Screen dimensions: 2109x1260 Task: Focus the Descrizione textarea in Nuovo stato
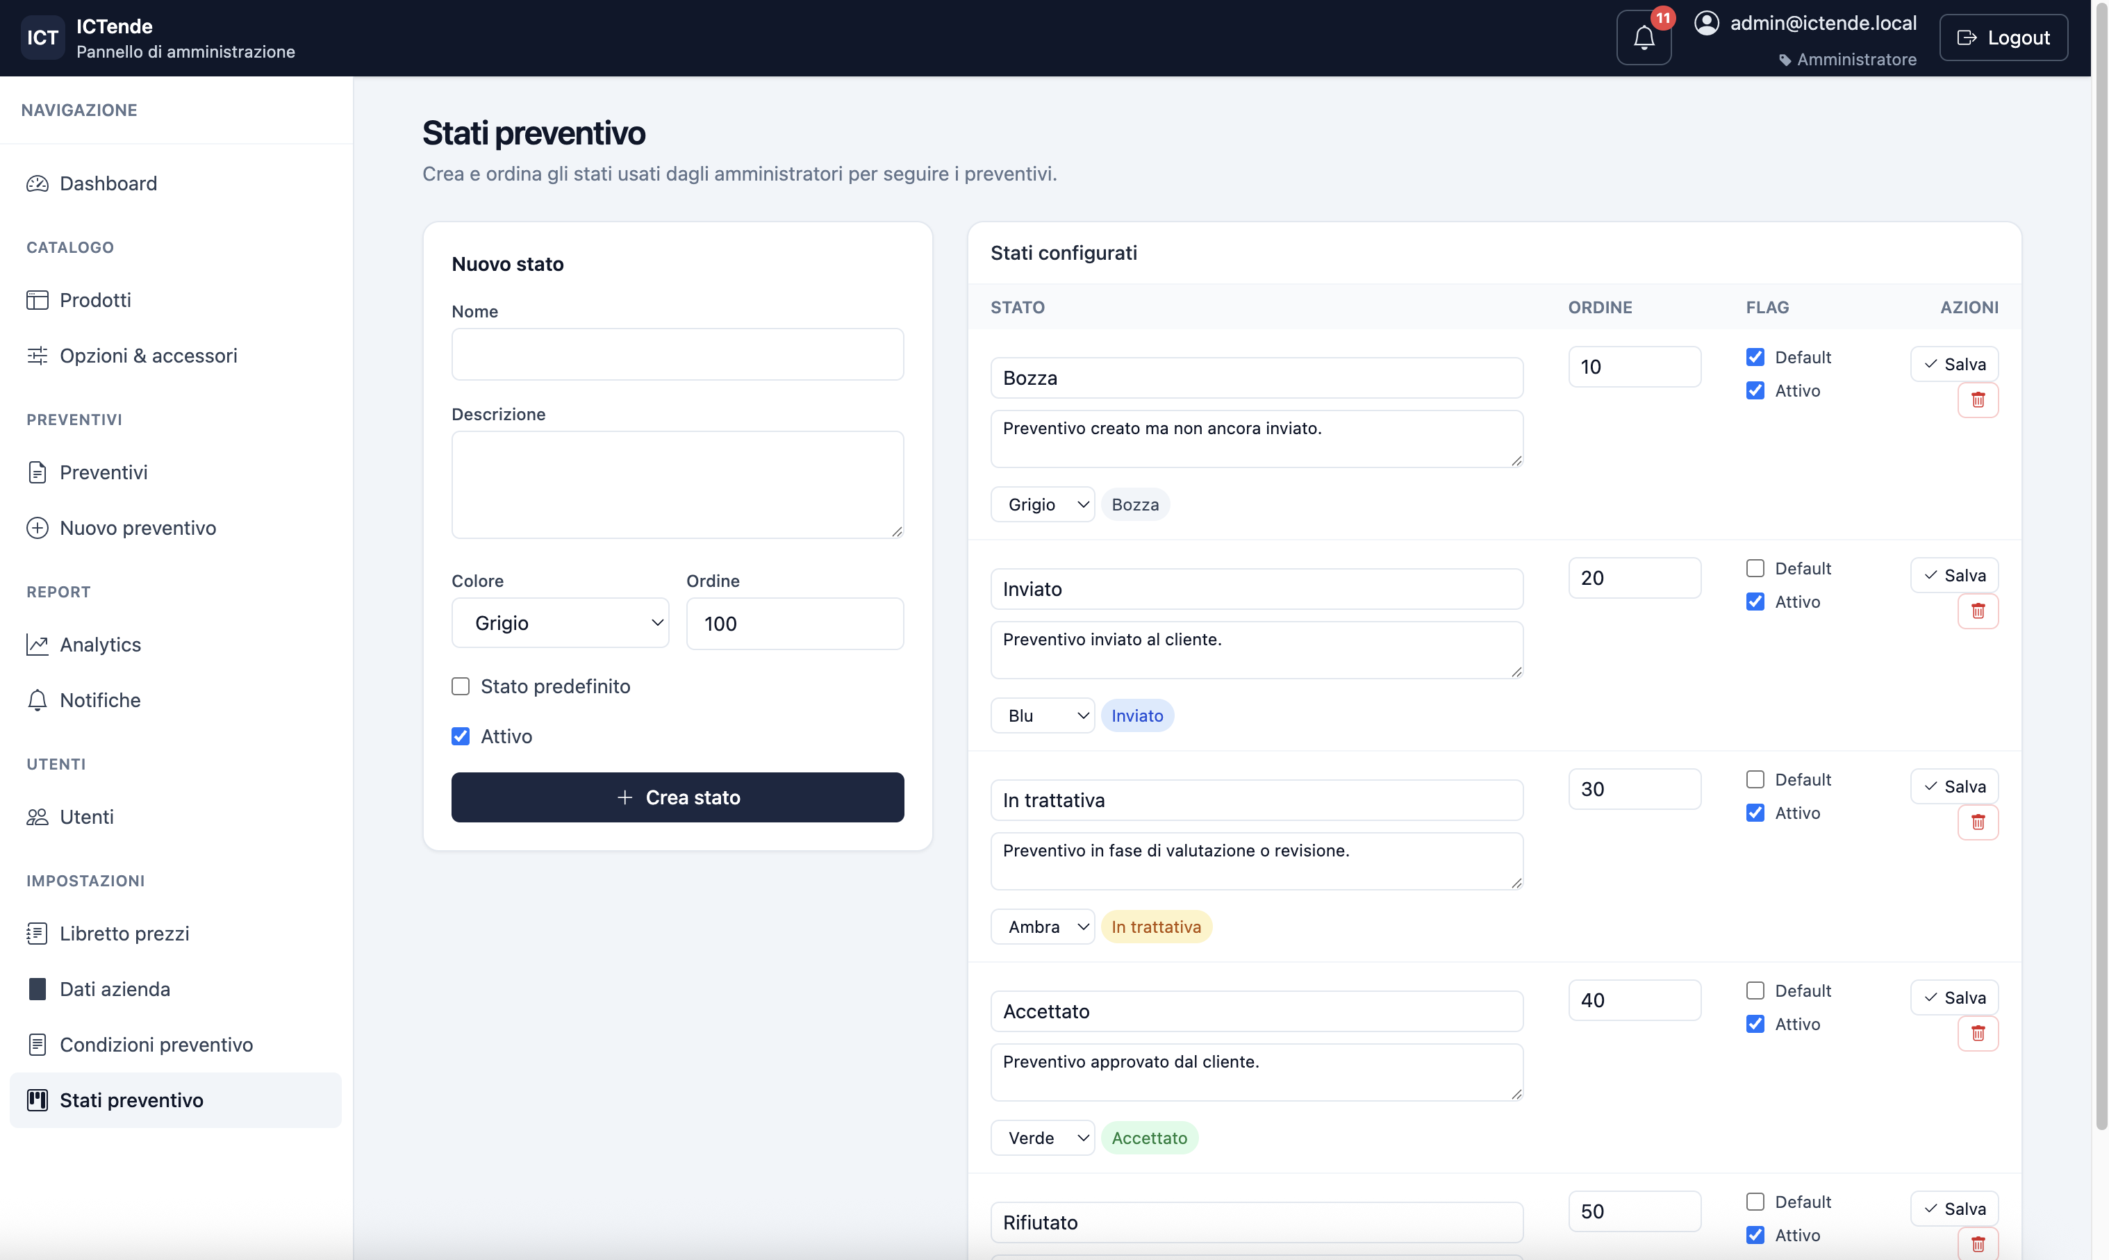click(x=677, y=485)
